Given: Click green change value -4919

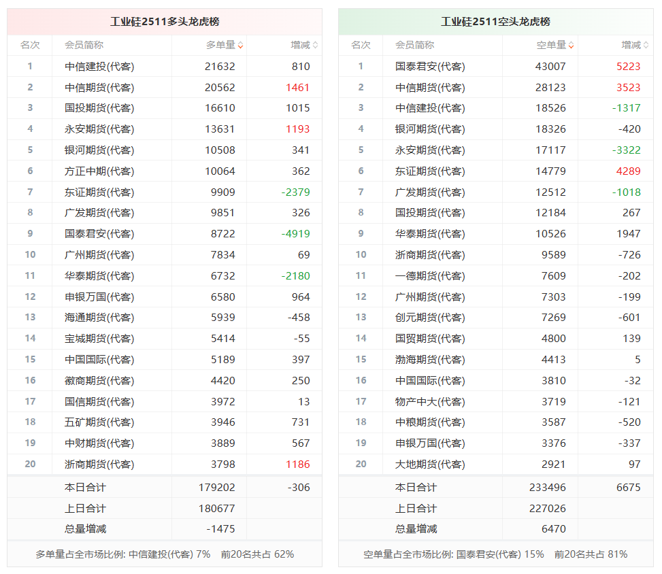Looking at the screenshot, I should [295, 234].
